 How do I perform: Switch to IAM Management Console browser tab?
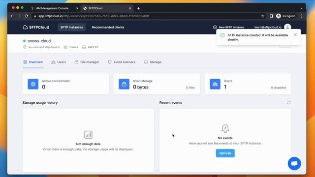pyautogui.click(x=52, y=8)
